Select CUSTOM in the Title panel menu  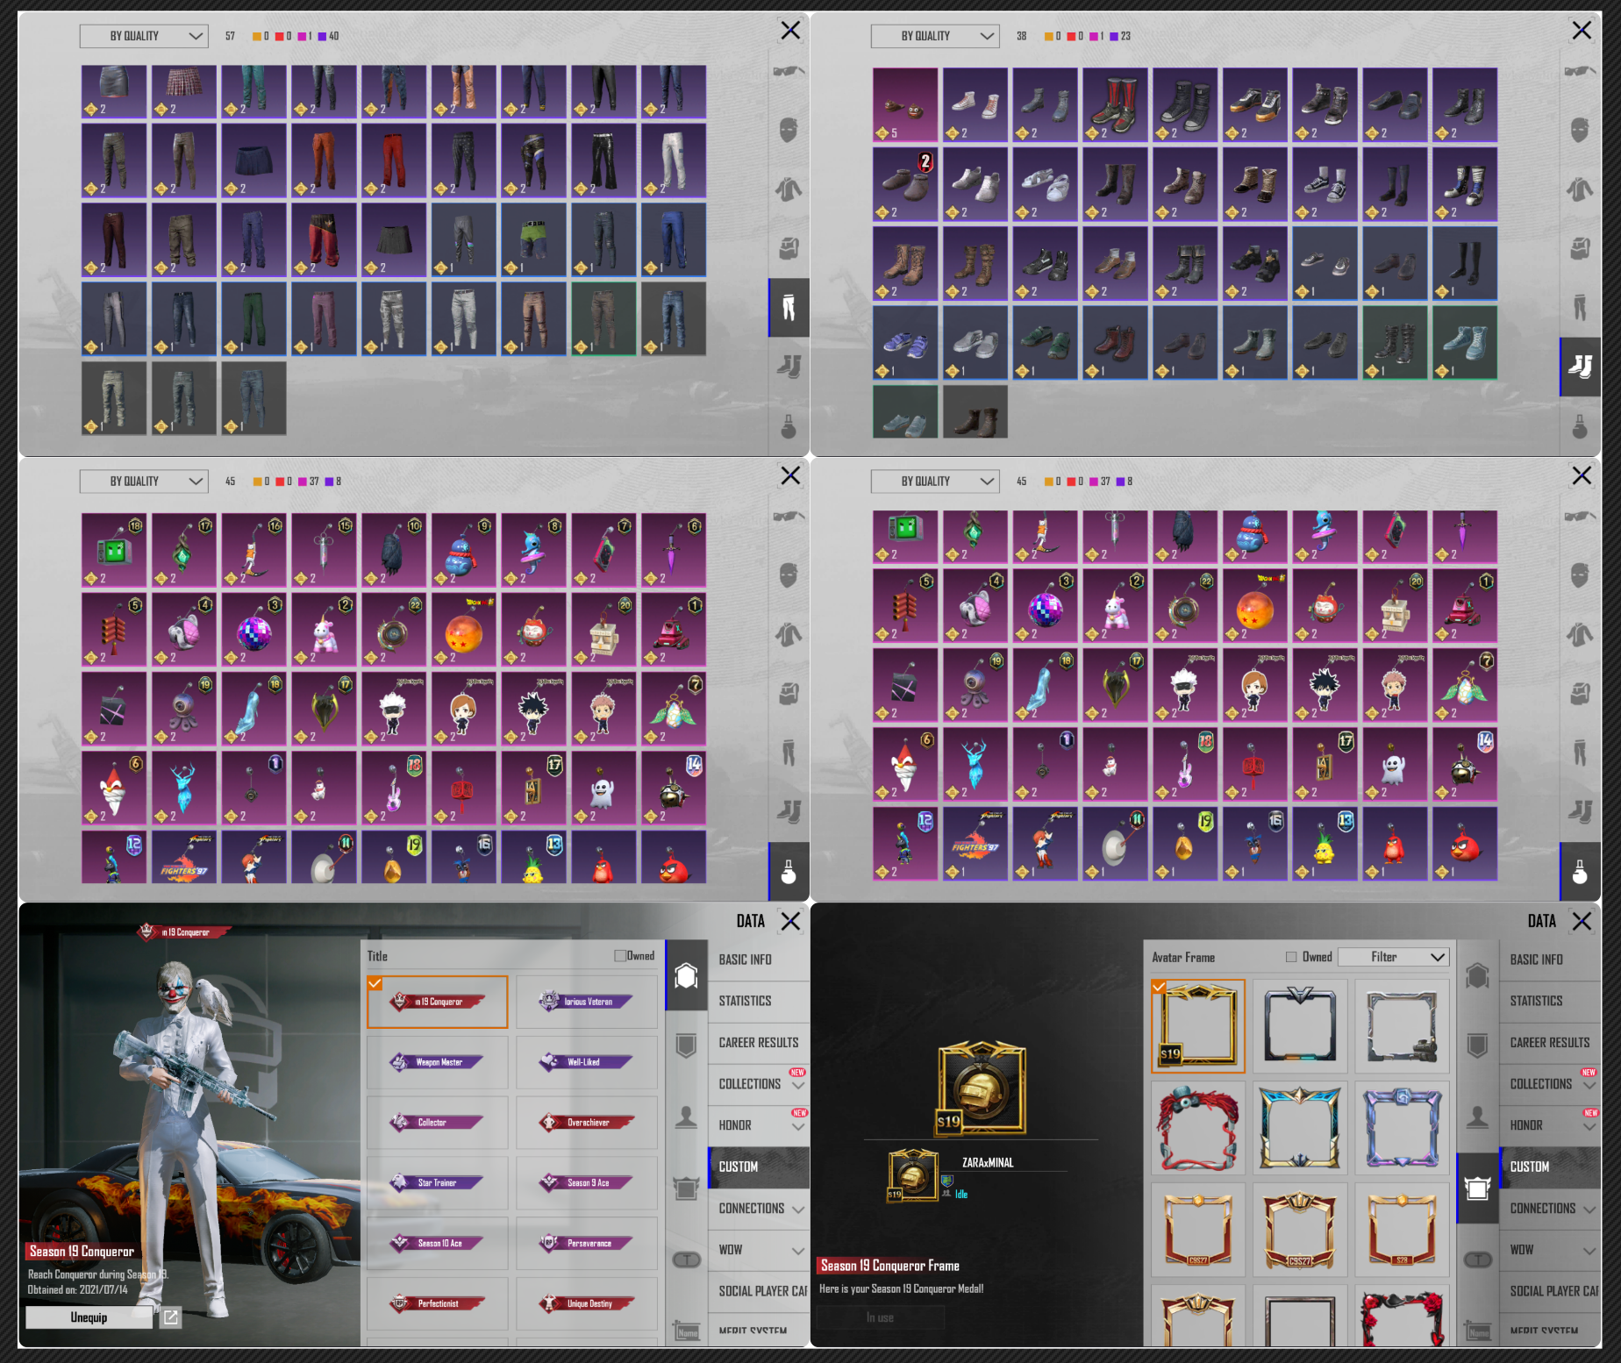point(759,1167)
